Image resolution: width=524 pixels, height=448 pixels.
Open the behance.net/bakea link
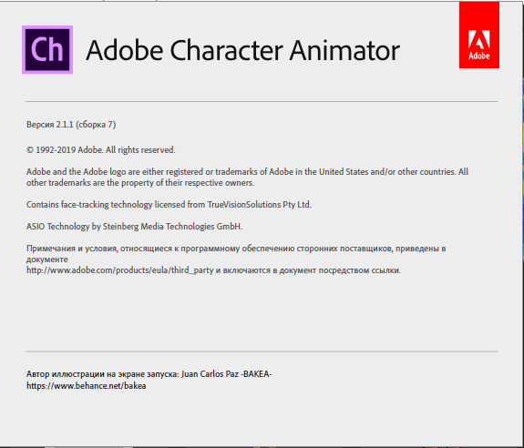(x=87, y=386)
